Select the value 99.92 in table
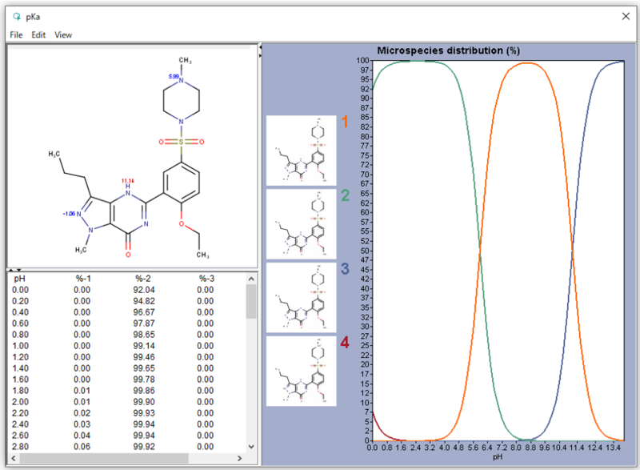Viewport: 640px width, 470px height. [x=144, y=447]
